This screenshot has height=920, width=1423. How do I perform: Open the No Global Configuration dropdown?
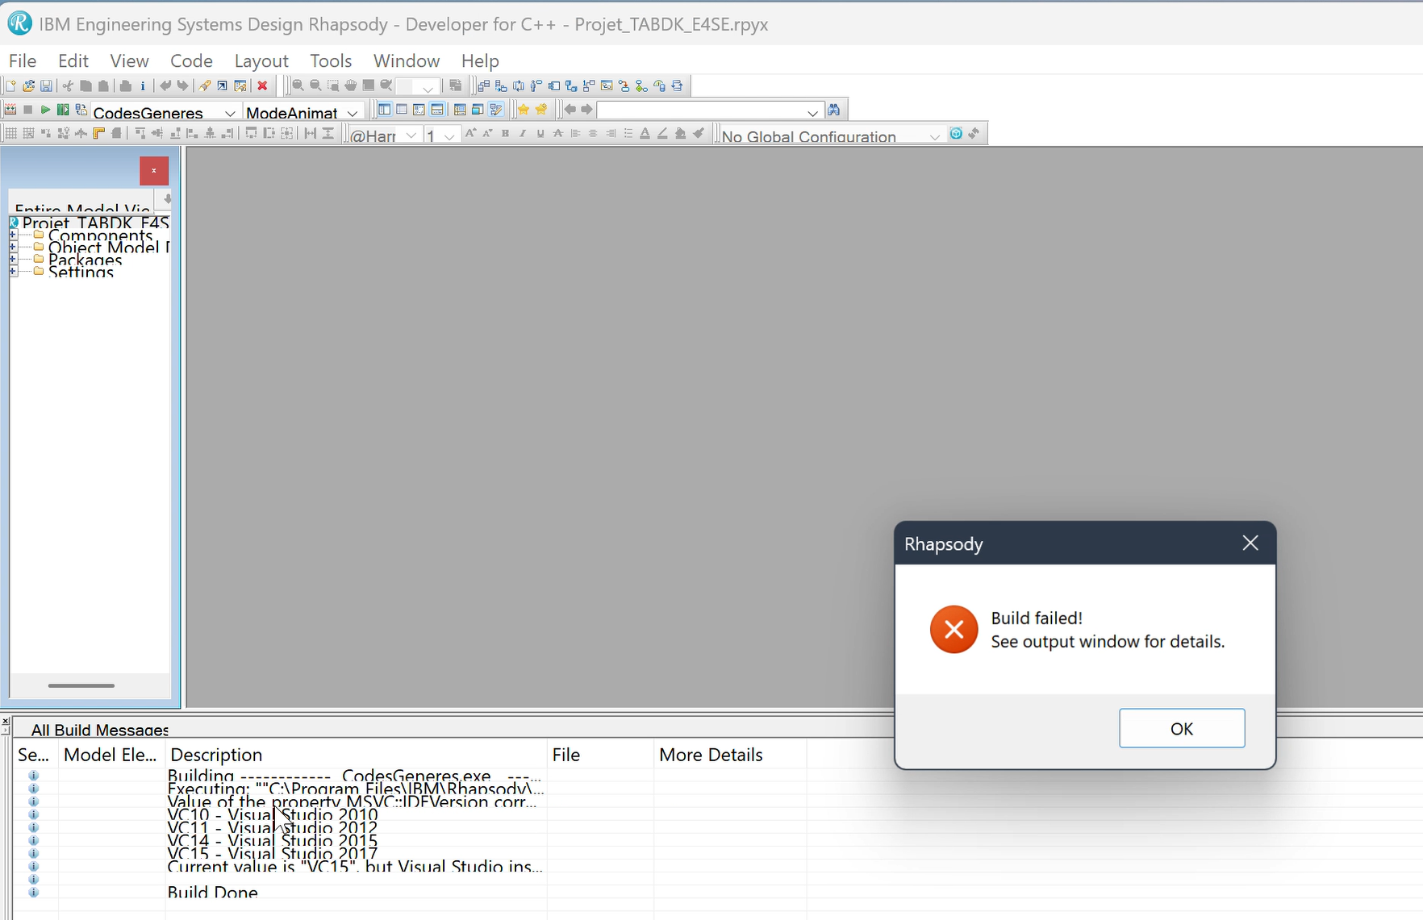click(934, 136)
